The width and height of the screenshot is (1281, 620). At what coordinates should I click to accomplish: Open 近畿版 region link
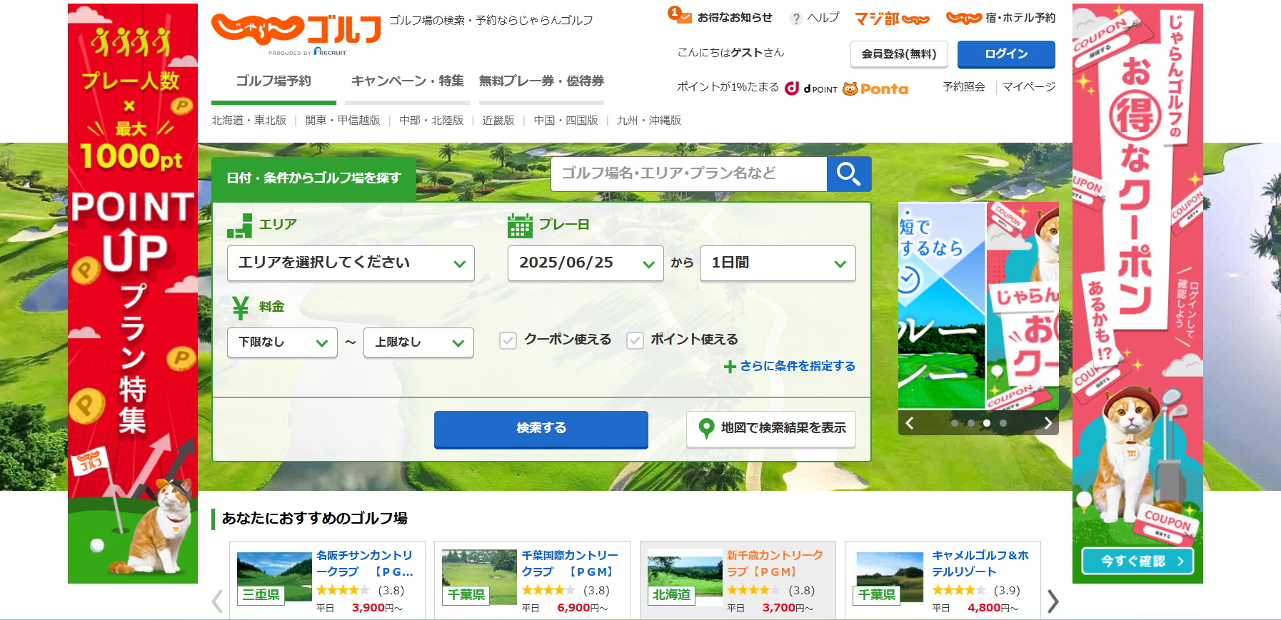[x=498, y=121]
